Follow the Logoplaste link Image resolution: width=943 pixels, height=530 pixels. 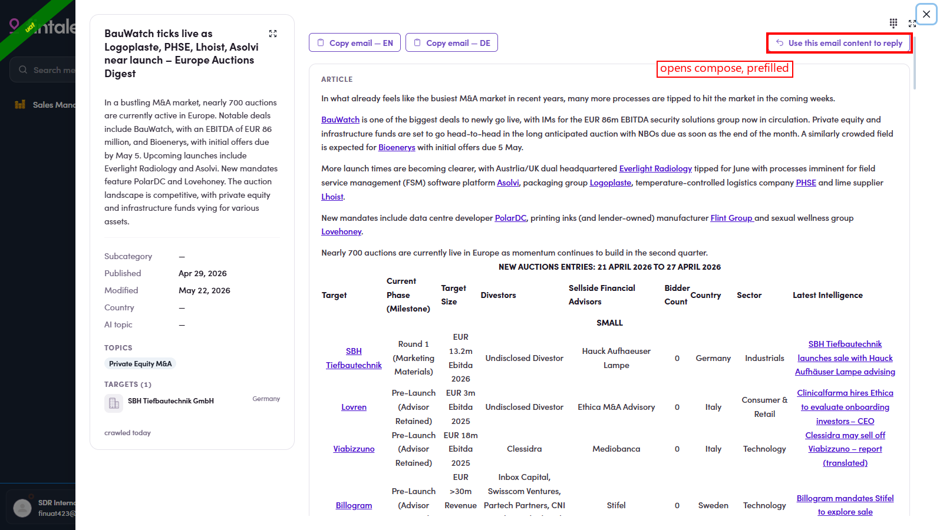click(611, 183)
